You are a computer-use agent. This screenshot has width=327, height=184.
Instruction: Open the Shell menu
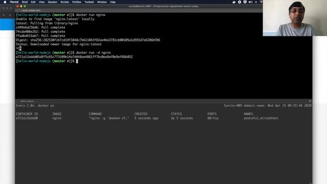point(25,2)
